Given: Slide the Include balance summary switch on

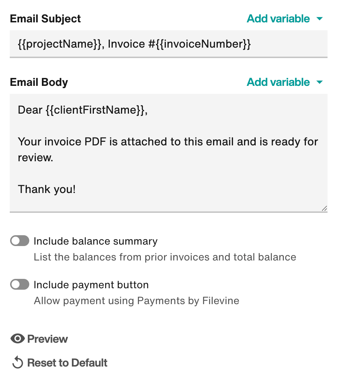Looking at the screenshot, I should click(x=19, y=241).
